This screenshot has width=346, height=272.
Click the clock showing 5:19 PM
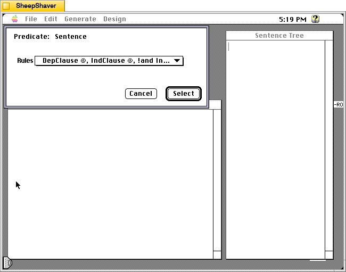pos(293,19)
